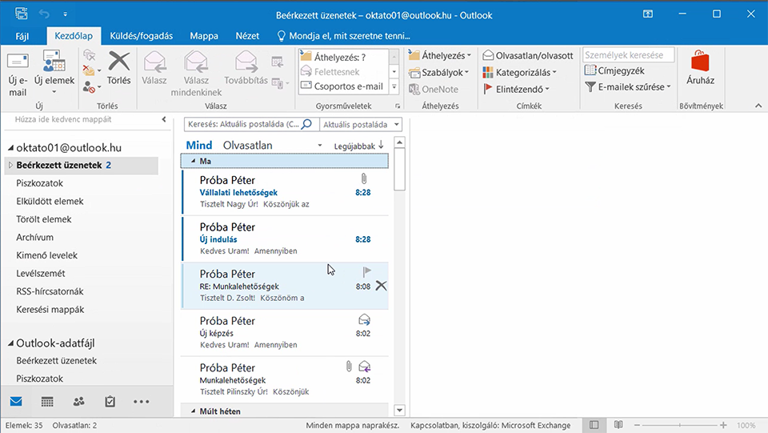Open People view in navigation bar
The width and height of the screenshot is (768, 433).
(79, 402)
